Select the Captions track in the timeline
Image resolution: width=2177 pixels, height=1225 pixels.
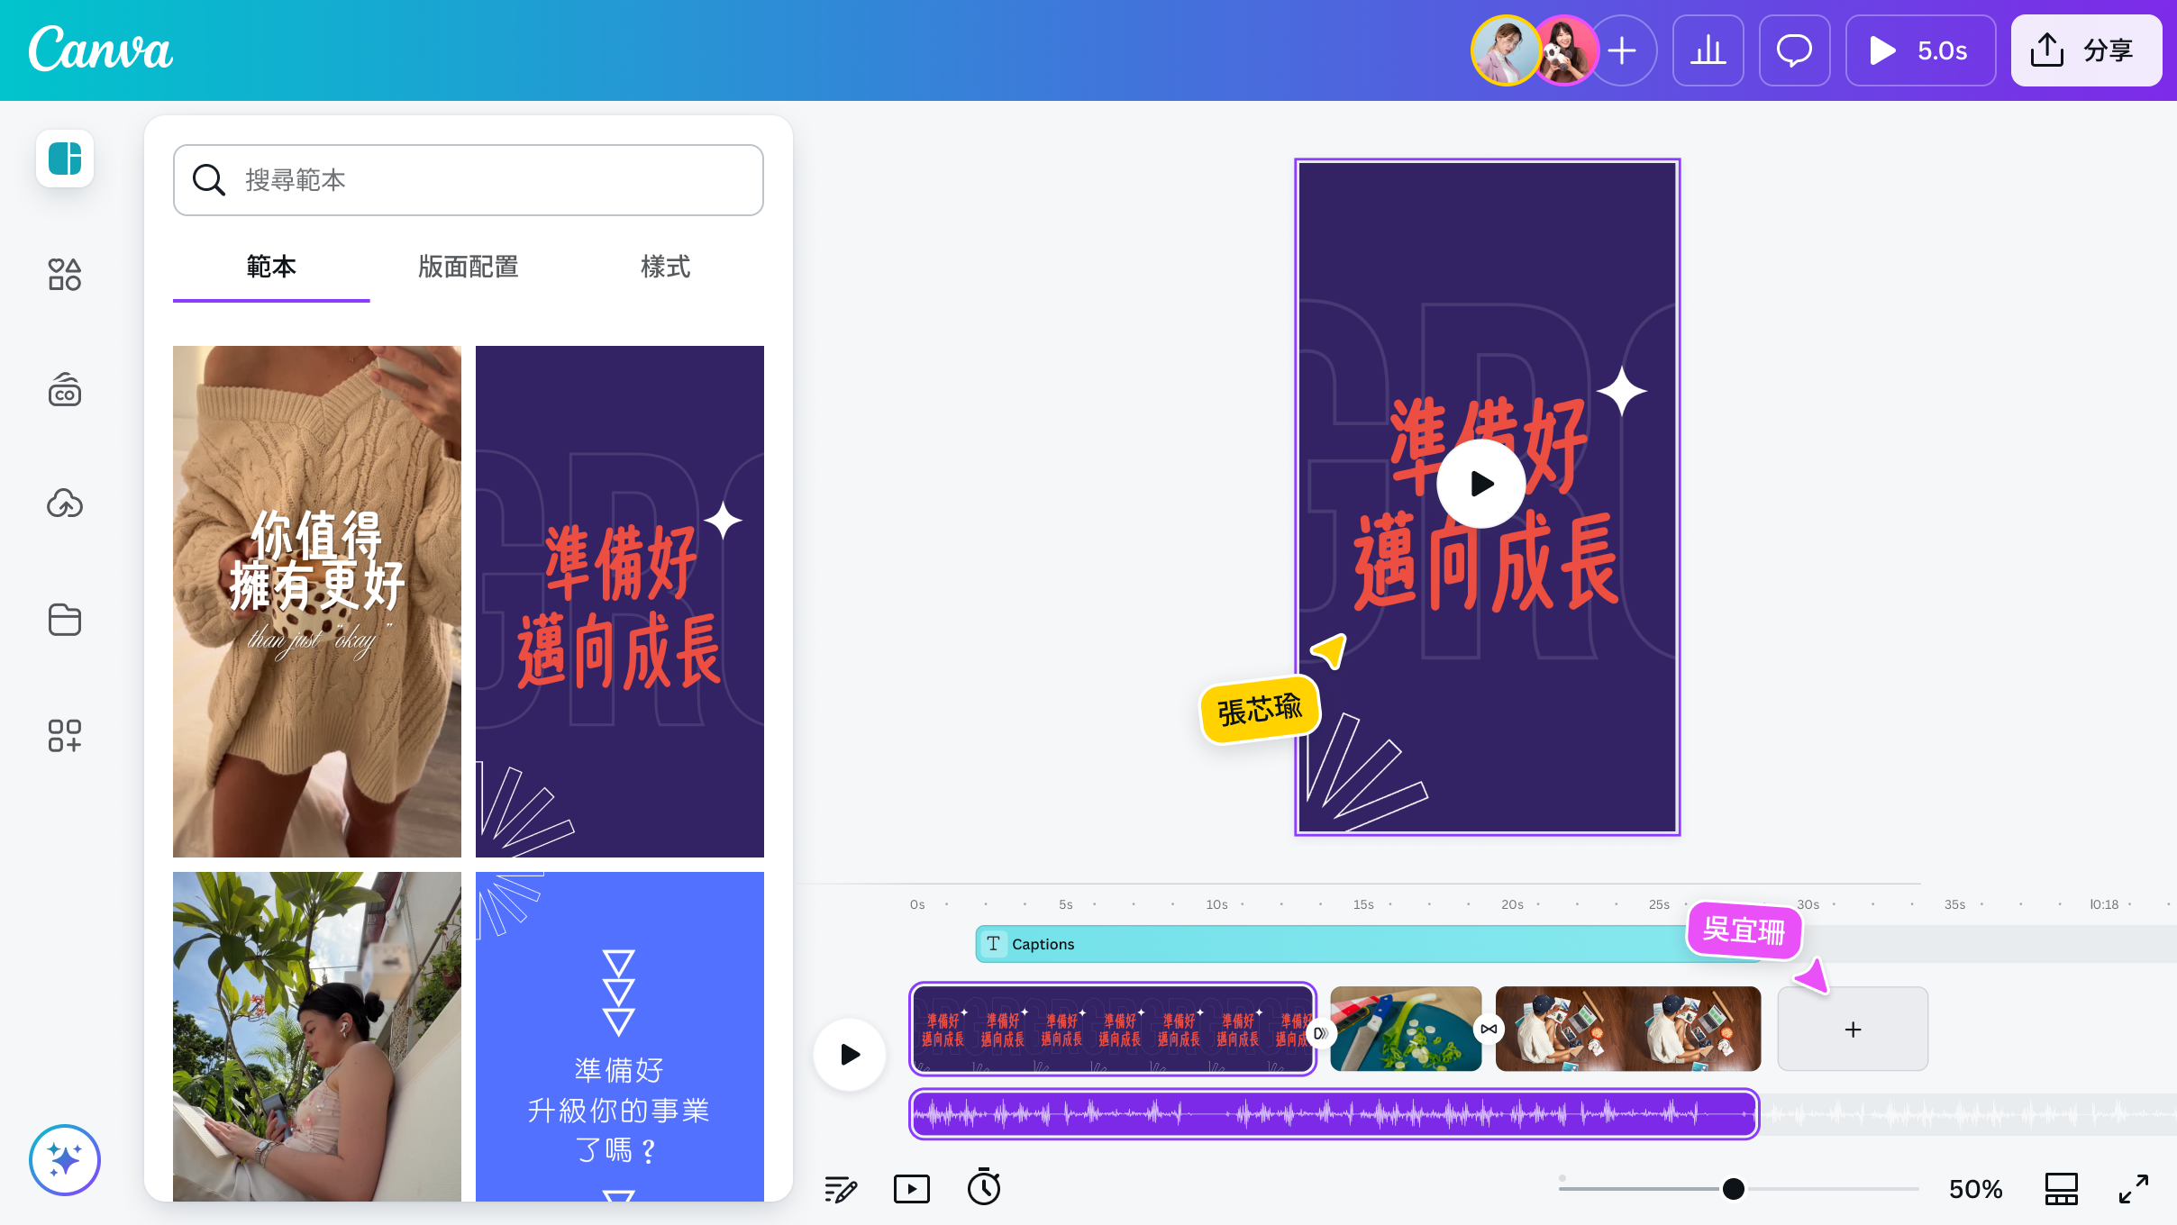(1370, 944)
